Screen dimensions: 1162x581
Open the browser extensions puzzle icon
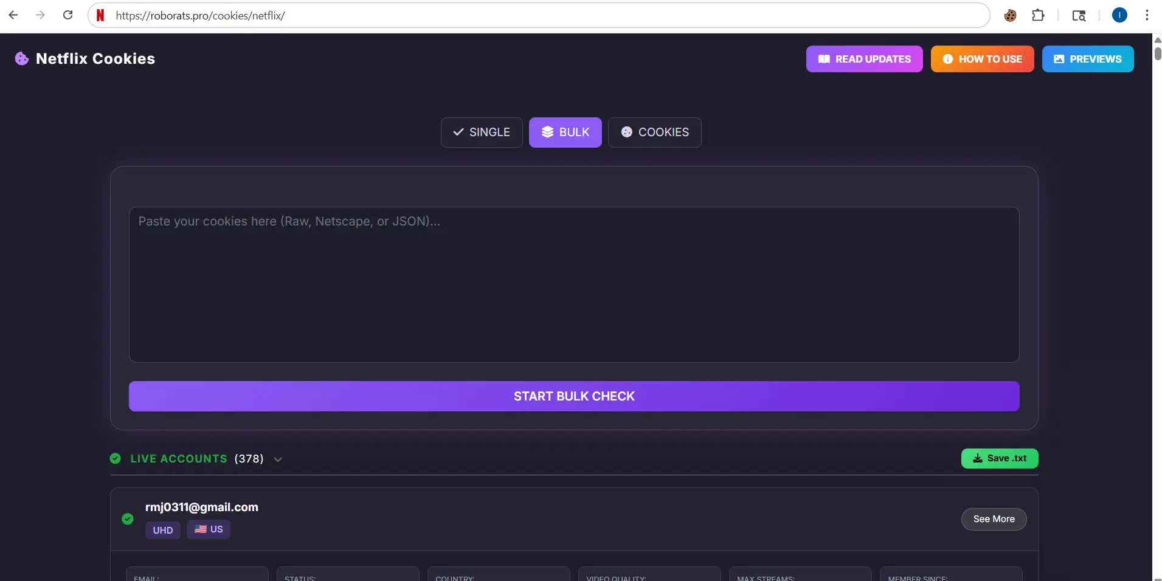(x=1038, y=15)
